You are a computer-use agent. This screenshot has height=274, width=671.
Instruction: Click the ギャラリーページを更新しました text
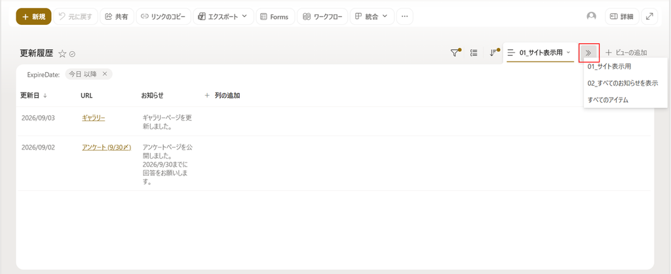coord(167,122)
